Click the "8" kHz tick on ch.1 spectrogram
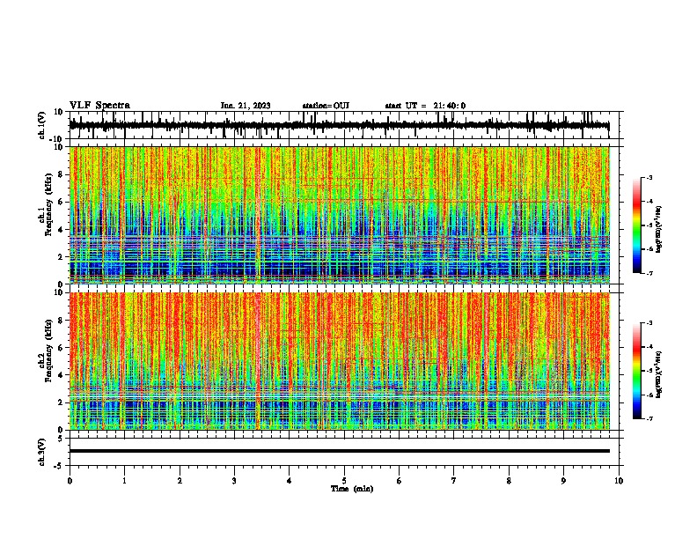 (61, 174)
